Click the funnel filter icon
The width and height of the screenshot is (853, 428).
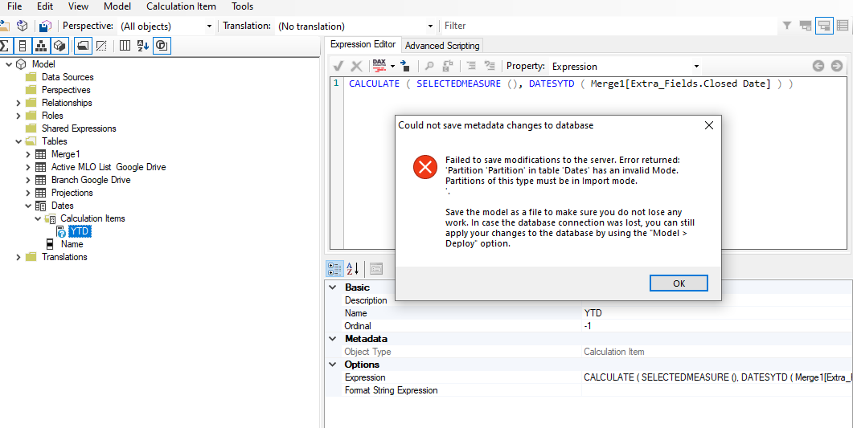tap(786, 26)
